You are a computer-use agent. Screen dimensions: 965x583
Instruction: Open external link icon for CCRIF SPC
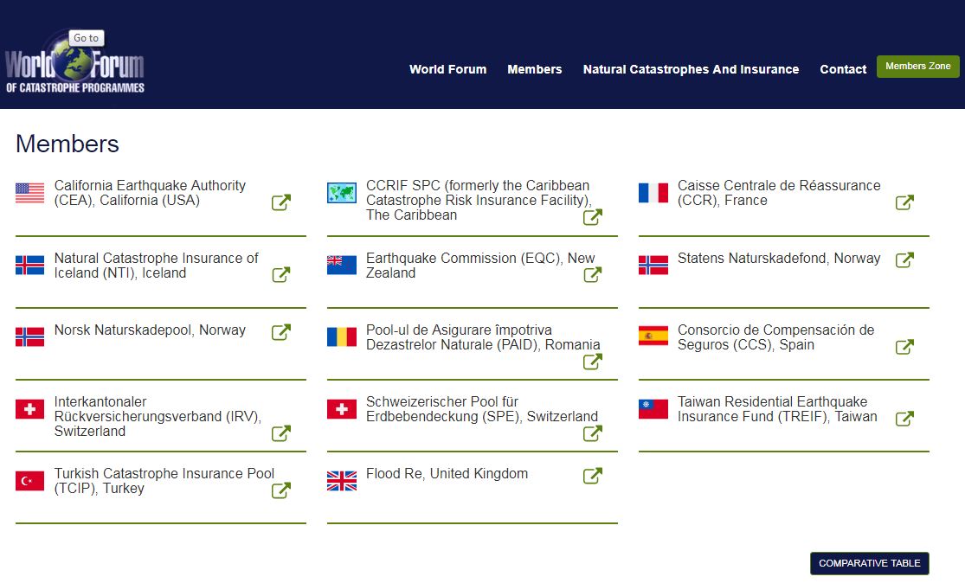tap(593, 217)
